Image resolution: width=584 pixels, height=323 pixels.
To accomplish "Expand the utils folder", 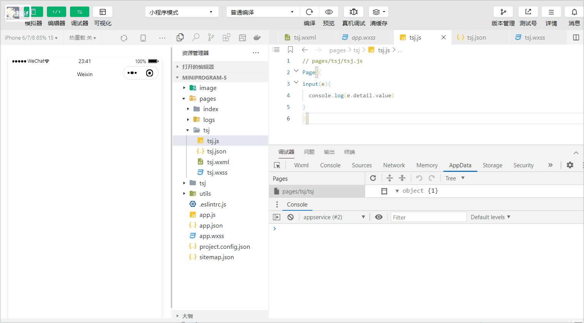I will [220, 193].
